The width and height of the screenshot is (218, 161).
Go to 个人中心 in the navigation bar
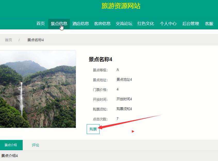pyautogui.click(x=168, y=24)
